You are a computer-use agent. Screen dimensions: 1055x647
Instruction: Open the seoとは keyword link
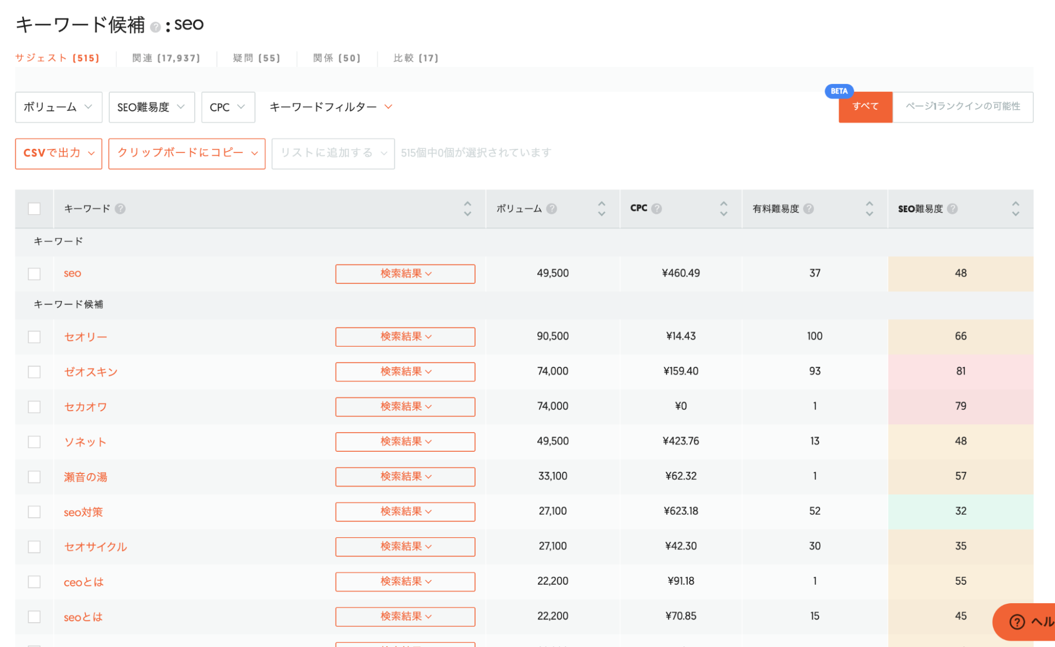point(83,617)
